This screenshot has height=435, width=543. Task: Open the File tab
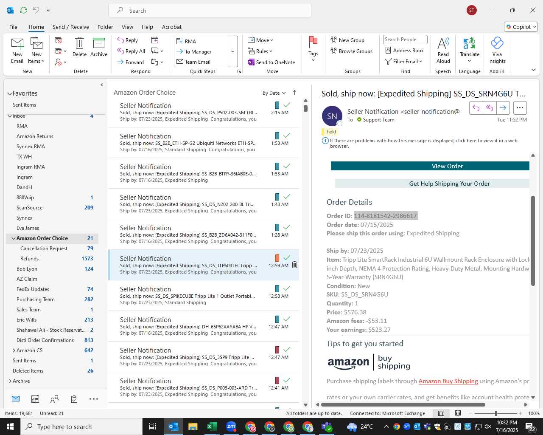(x=14, y=27)
